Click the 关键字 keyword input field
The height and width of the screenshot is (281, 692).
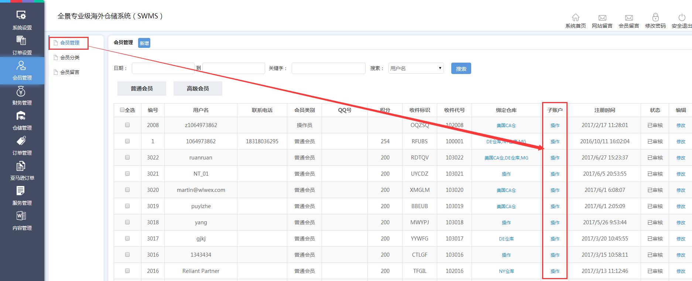coord(328,68)
